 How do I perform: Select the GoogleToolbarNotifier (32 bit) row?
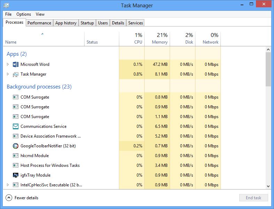coord(112,146)
